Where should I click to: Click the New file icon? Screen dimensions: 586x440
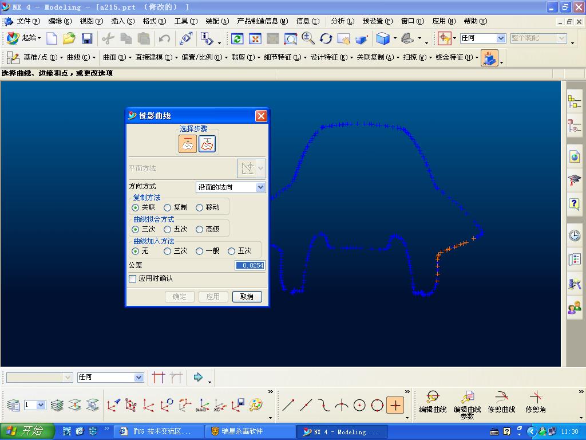[x=52, y=38]
